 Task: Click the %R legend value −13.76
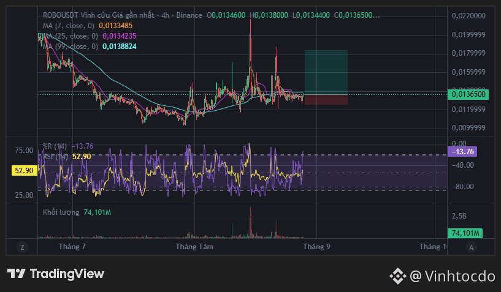pyautogui.click(x=82, y=146)
